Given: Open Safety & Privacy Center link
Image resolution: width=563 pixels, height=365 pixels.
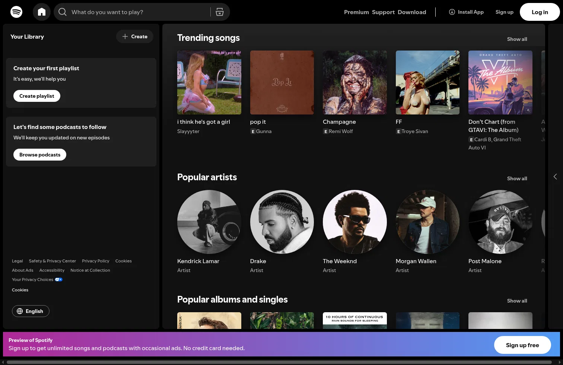Looking at the screenshot, I should coord(53,261).
